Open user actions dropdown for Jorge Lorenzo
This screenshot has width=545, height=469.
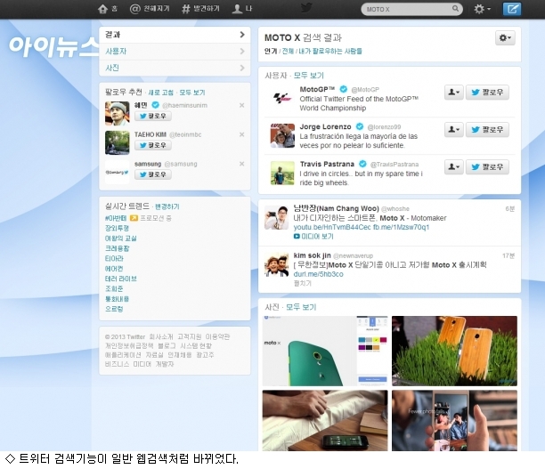[454, 130]
